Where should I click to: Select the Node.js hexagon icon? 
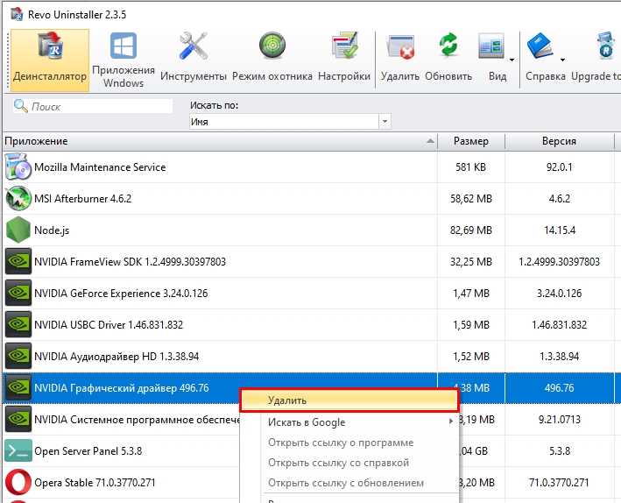click(18, 230)
